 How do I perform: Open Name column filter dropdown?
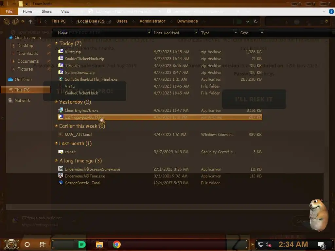pos(149,33)
